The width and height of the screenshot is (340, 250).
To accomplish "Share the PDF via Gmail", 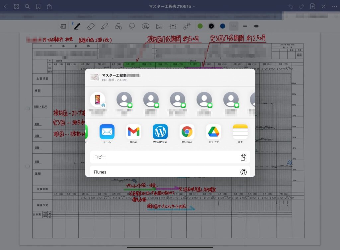I will 133,132.
